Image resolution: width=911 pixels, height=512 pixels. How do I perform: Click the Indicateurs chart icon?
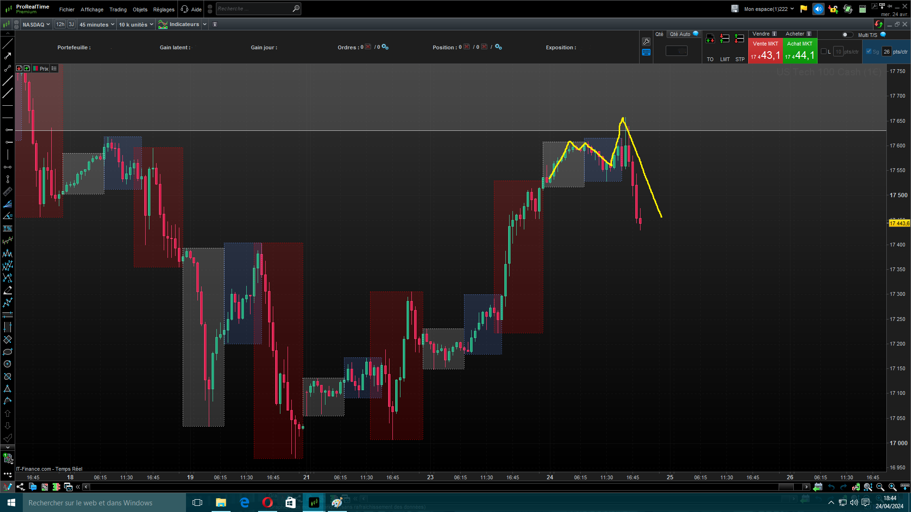coord(163,24)
